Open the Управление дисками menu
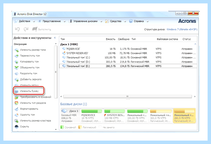 [85, 21]
